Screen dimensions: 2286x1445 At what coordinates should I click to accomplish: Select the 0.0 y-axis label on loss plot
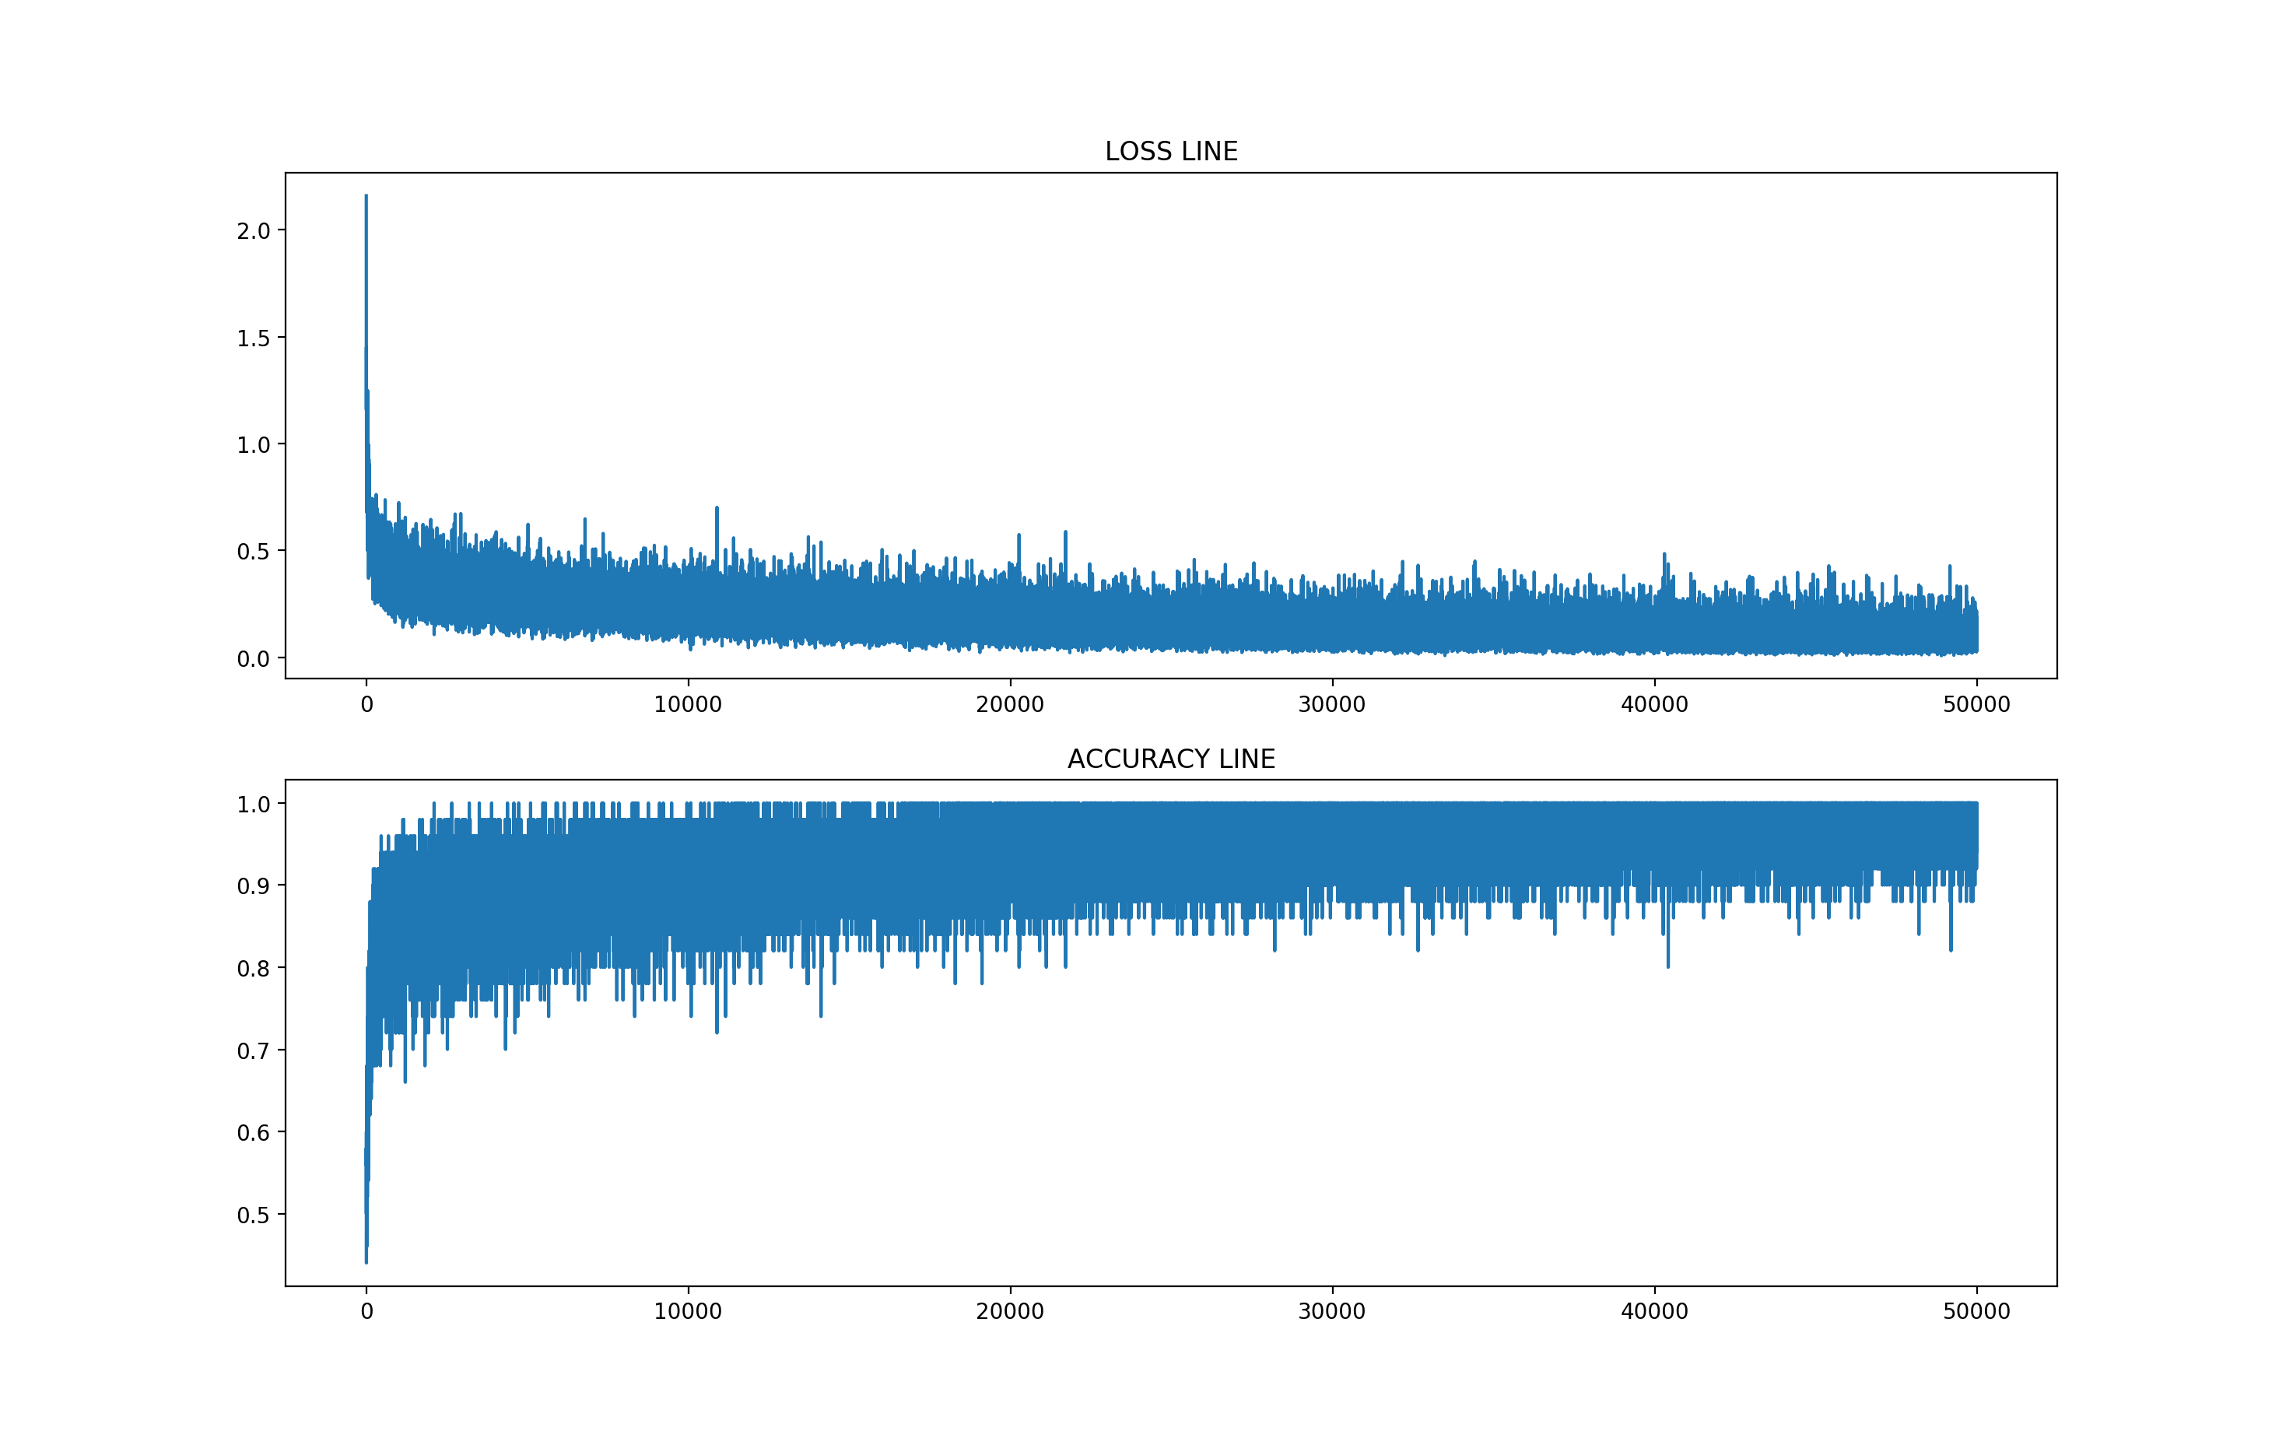pos(254,659)
